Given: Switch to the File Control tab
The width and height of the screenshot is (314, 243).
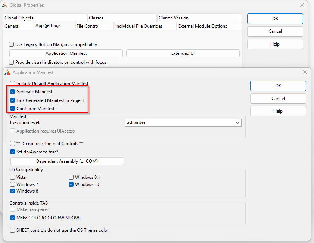Looking at the screenshot, I should click(x=88, y=26).
